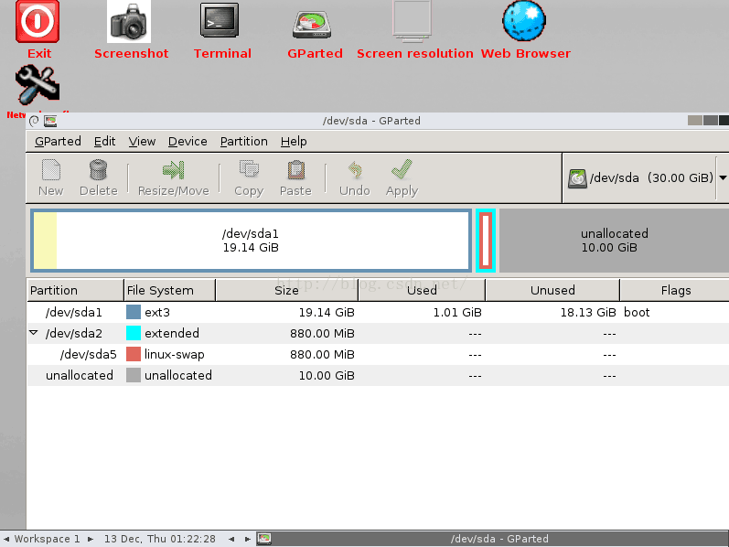The height and width of the screenshot is (547, 729).
Task: Click the ext3 blue color swatch
Action: click(x=134, y=313)
